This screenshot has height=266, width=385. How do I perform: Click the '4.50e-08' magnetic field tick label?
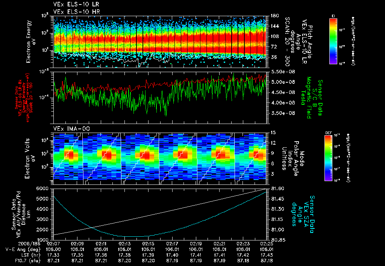(283, 92)
